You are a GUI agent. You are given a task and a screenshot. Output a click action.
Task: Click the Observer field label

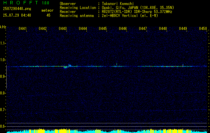click(68, 4)
